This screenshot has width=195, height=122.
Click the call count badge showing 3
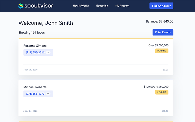tap(48, 53)
